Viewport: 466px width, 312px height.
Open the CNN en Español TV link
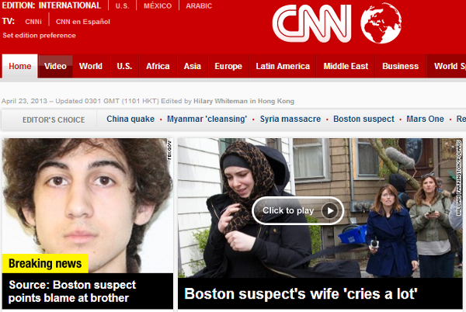coord(83,22)
